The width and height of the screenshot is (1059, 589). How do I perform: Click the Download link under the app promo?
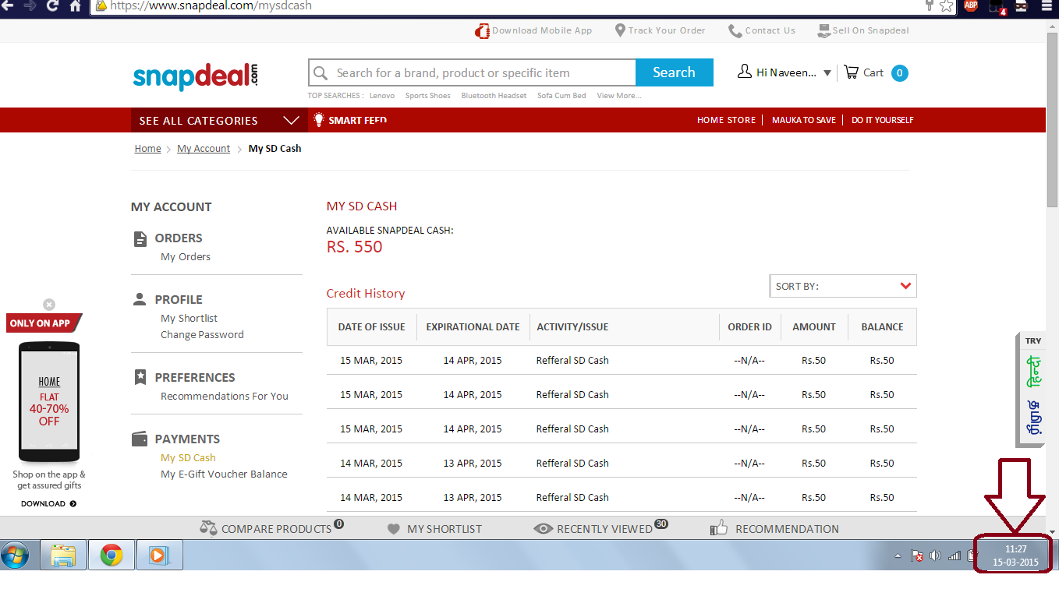tap(48, 503)
